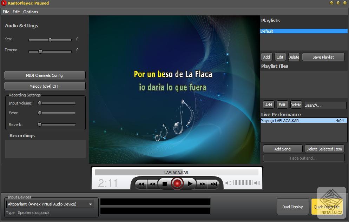Open the Options menu
The image size is (349, 222).
pos(31,12)
